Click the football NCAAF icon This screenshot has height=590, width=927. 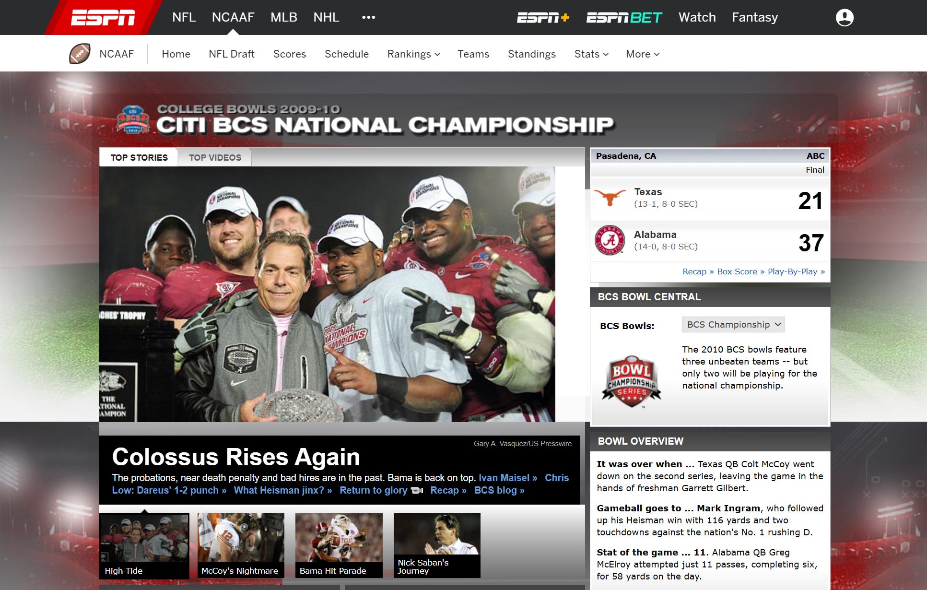pos(80,54)
